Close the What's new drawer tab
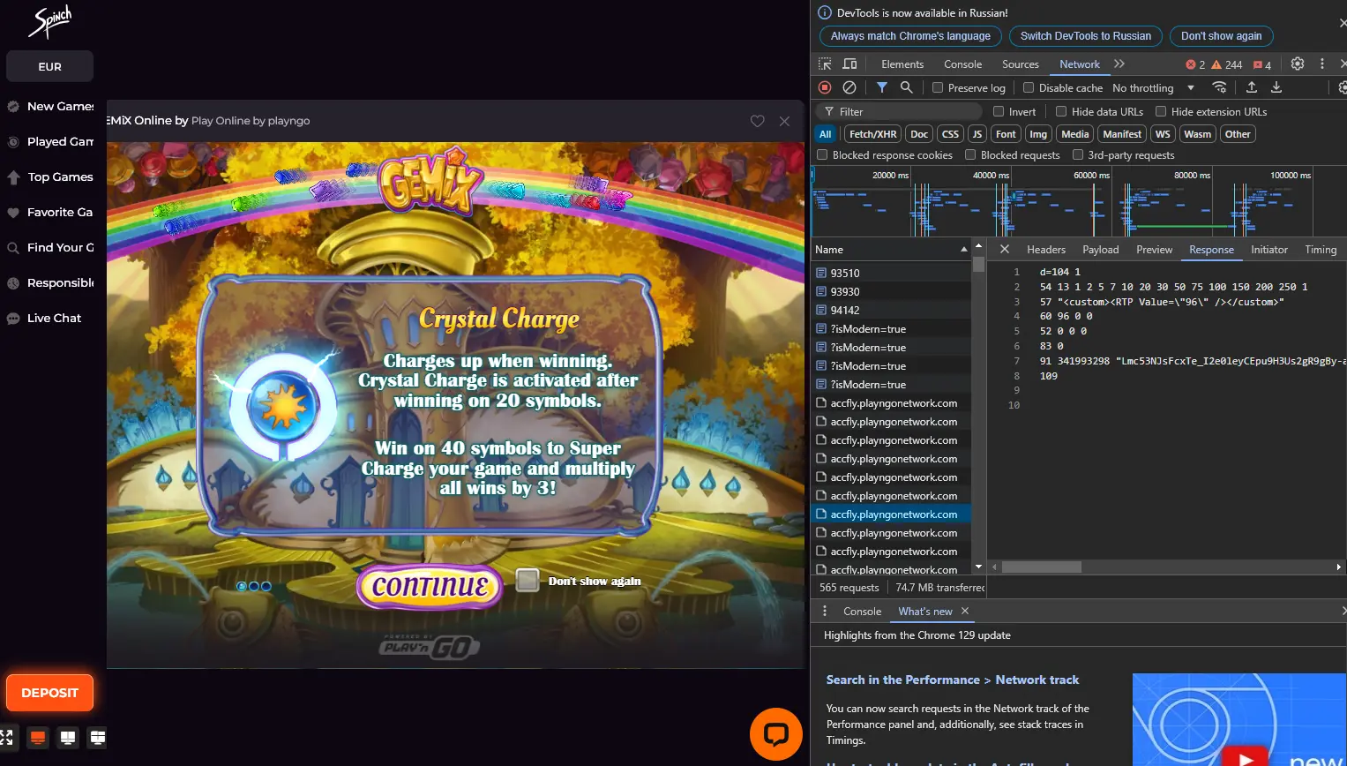The image size is (1347, 766). coord(965,611)
